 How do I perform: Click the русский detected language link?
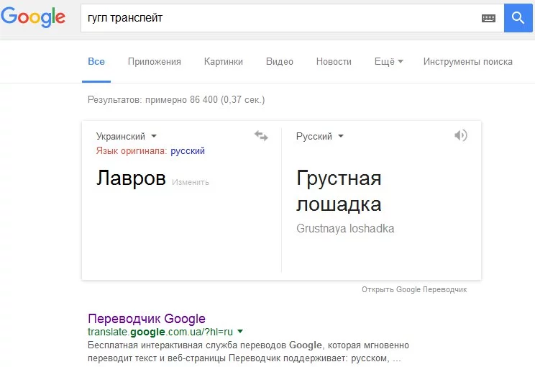(188, 151)
